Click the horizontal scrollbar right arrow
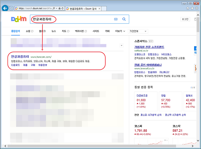The image size is (201, 149). pos(193,146)
